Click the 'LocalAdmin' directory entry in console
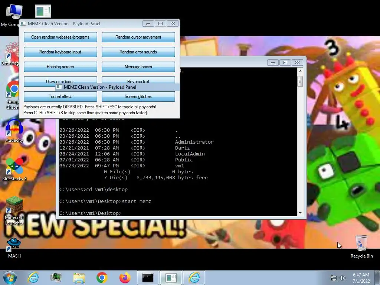The width and height of the screenshot is (380, 285). (x=190, y=154)
